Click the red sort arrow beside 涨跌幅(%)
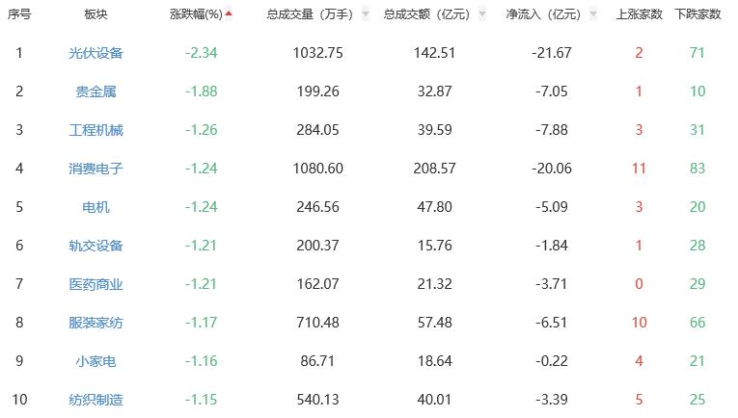 point(229,14)
